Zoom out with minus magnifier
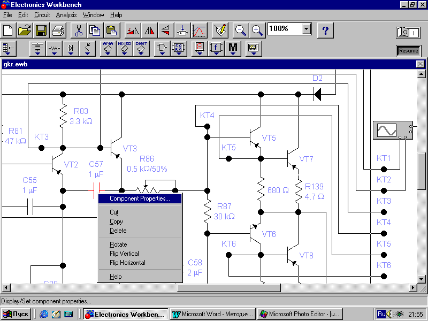This screenshot has height=321, width=428. (240, 30)
